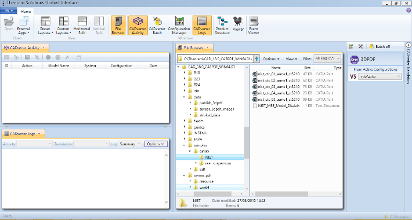Select NIST_MBE_Model_Disclaimer text document
The height and width of the screenshot is (220, 412).
(x=276, y=106)
